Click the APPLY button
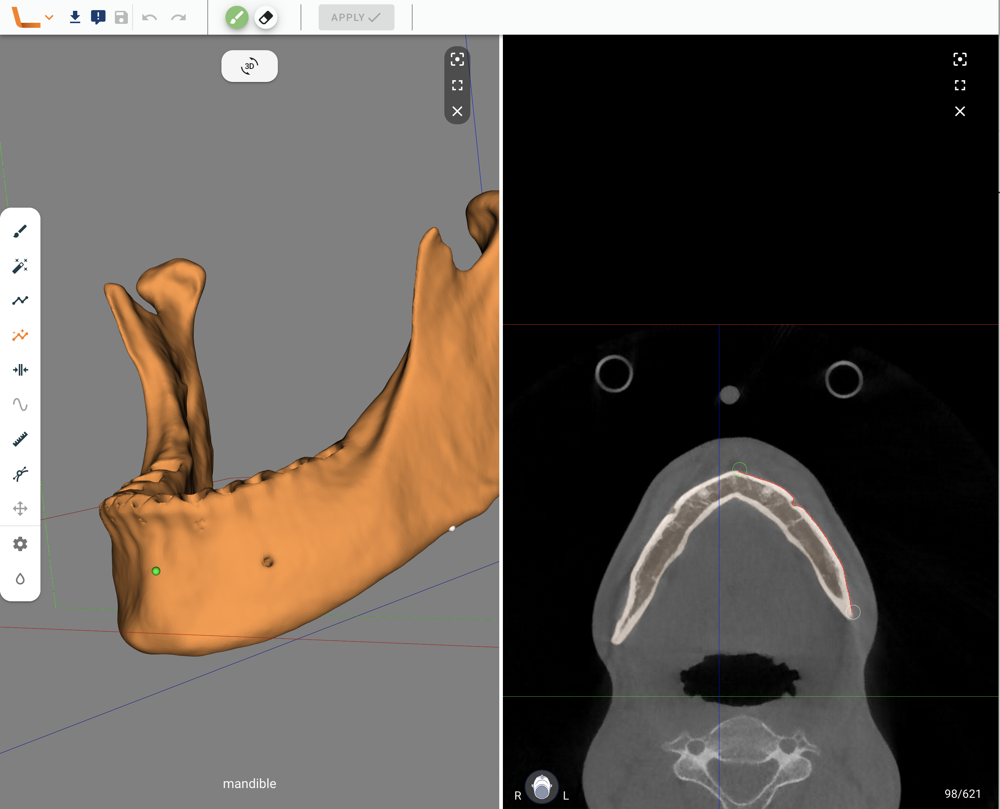 [356, 18]
